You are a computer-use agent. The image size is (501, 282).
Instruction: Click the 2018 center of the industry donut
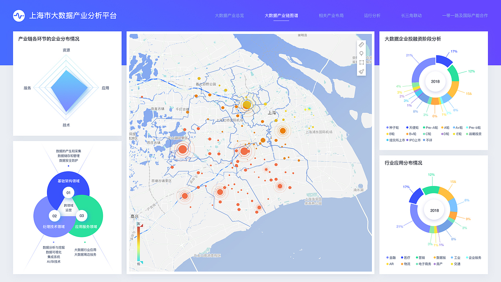(434, 210)
